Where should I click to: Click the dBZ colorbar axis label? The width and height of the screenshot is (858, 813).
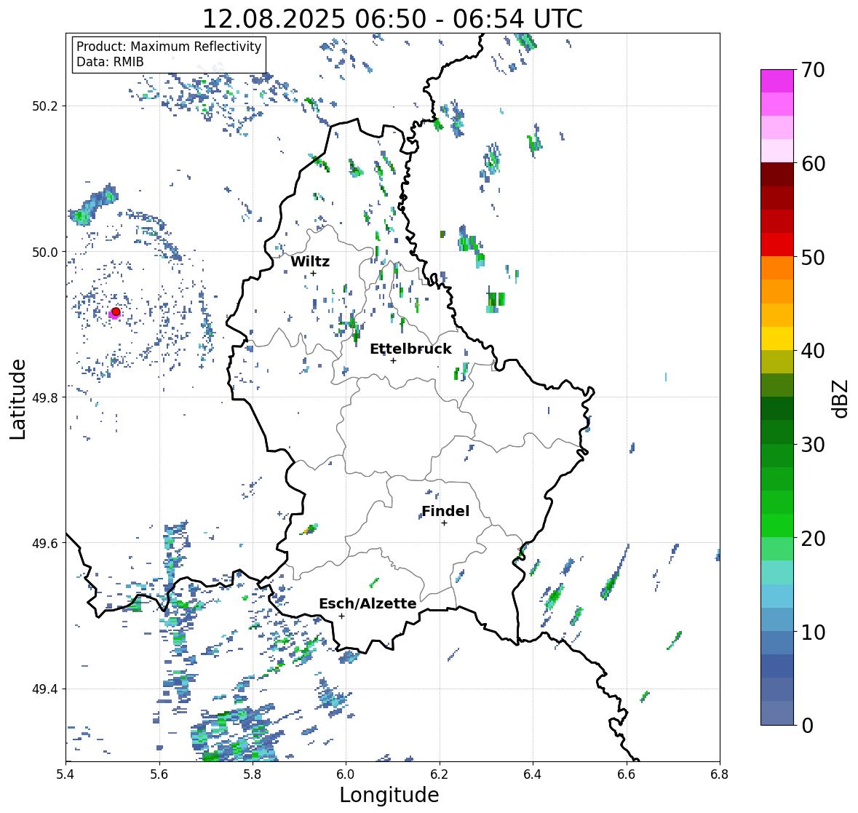click(x=841, y=398)
